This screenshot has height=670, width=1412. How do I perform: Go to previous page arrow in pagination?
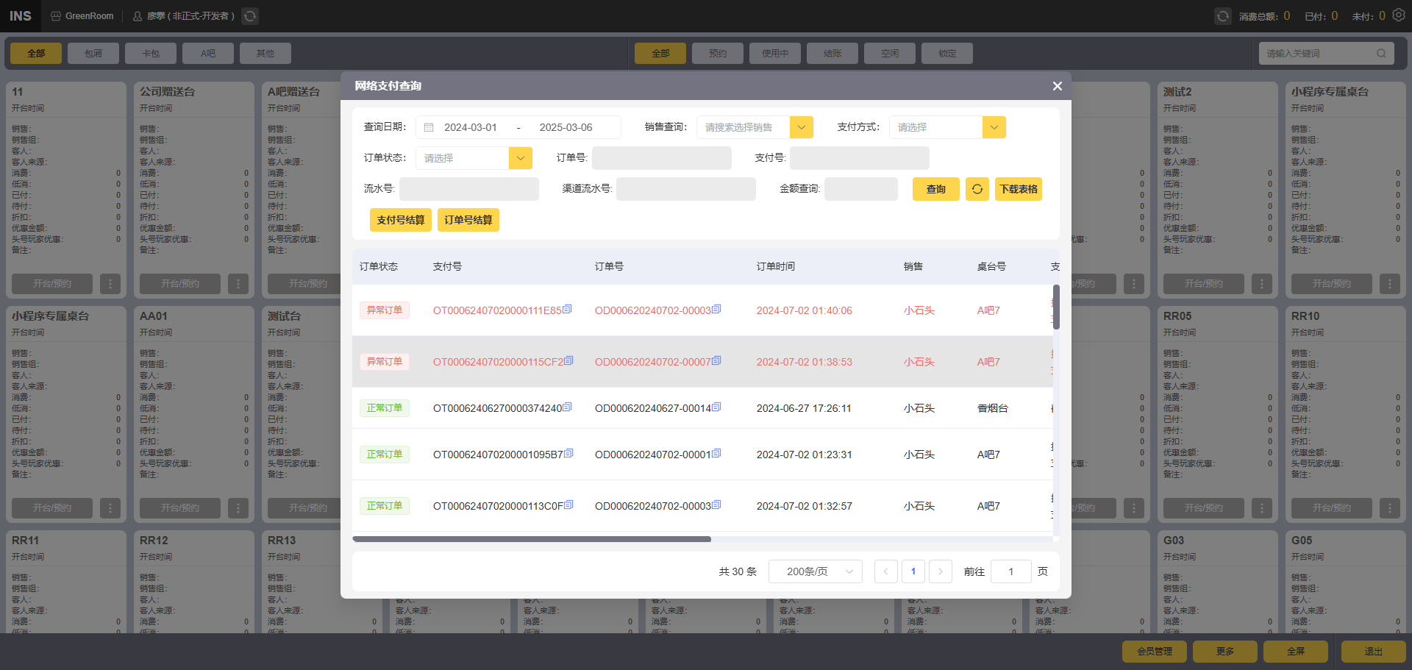[886, 571]
